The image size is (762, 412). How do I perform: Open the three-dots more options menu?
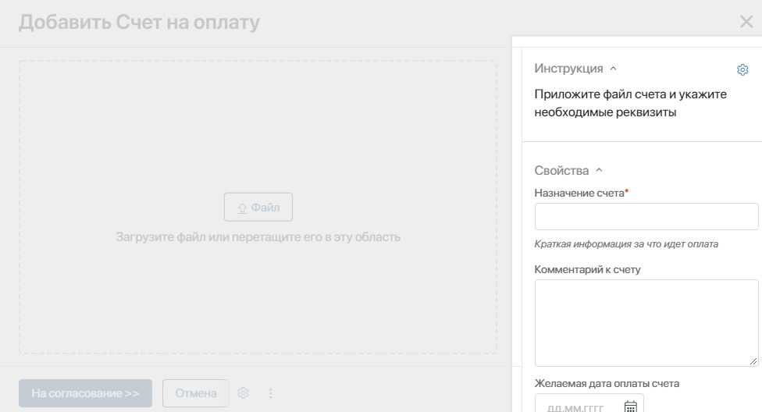pos(271,393)
